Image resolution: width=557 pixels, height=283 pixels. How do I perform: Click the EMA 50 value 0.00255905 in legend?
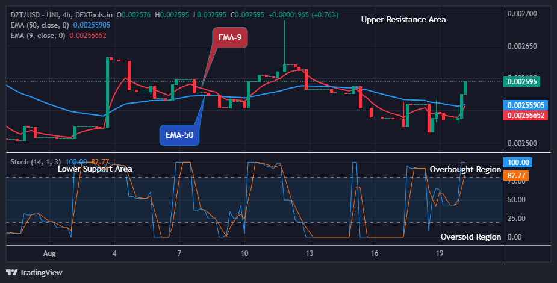[92, 25]
